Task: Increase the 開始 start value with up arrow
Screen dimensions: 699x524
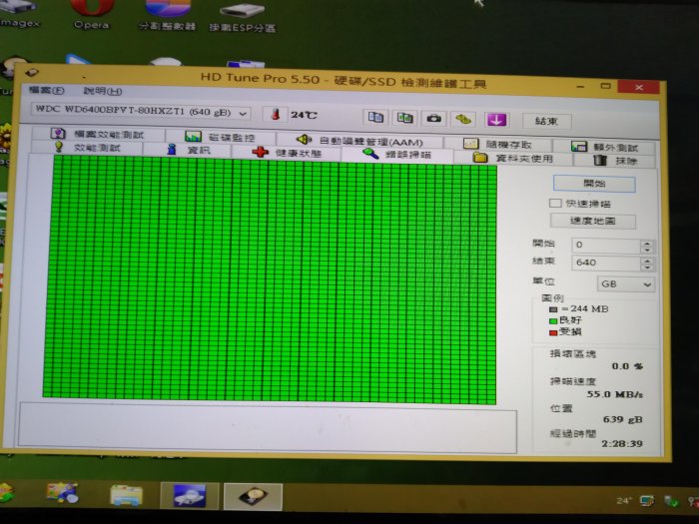Action: point(647,241)
